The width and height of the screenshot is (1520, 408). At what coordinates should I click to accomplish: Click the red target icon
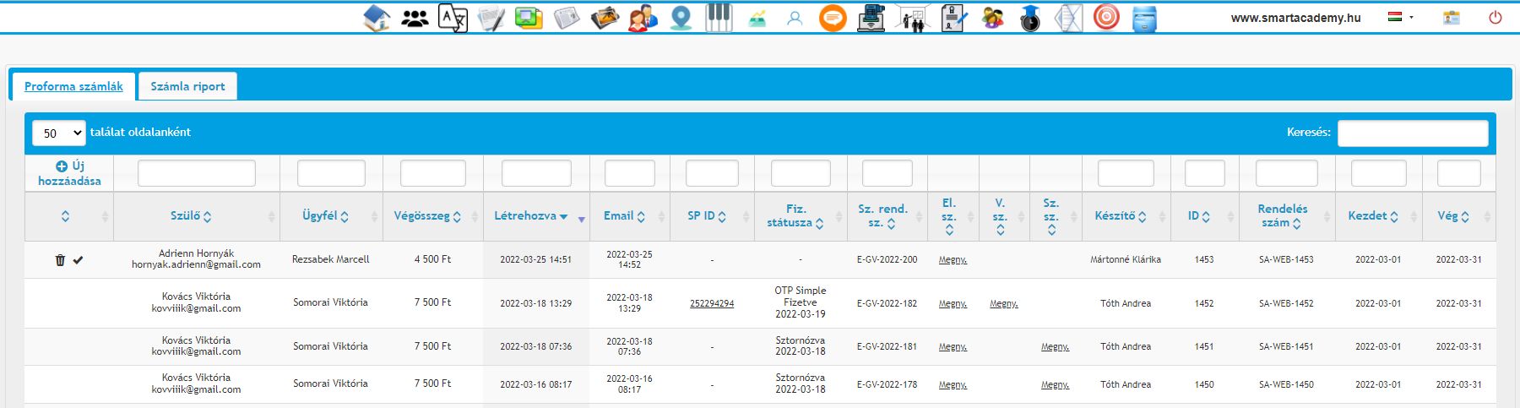[1106, 18]
